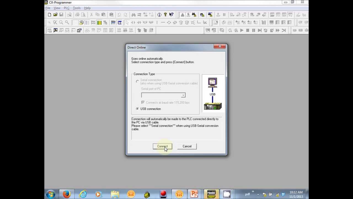This screenshot has width=353, height=199.
Task: Click the Copy icon in top toolbar
Action: click(x=97, y=15)
